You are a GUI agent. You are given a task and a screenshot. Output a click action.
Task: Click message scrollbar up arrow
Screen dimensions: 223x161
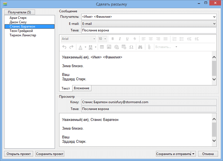pos(214,57)
